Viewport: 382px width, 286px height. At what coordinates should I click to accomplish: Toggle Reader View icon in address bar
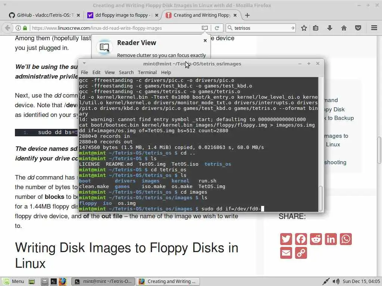point(205,28)
